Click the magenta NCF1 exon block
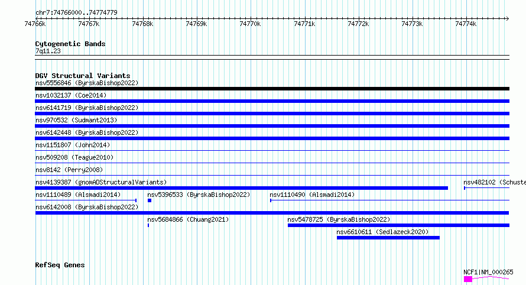This screenshot has height=285, width=526. coord(468,279)
